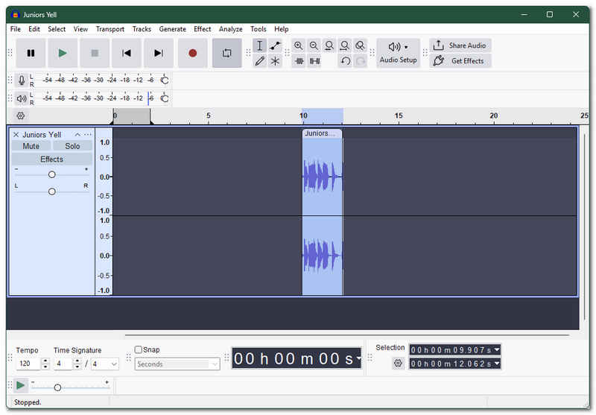Screen dimensions: 596x415
Task: Click the Zoom In magnifier
Action: [x=299, y=45]
